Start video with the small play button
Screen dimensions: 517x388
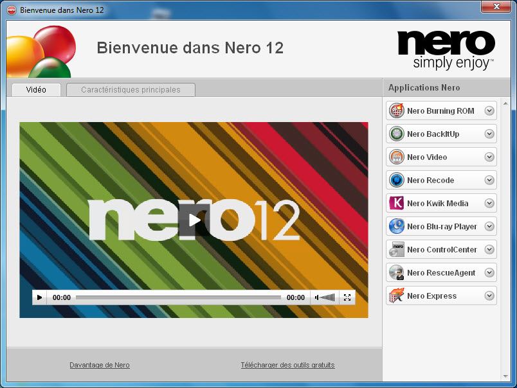[x=40, y=297]
